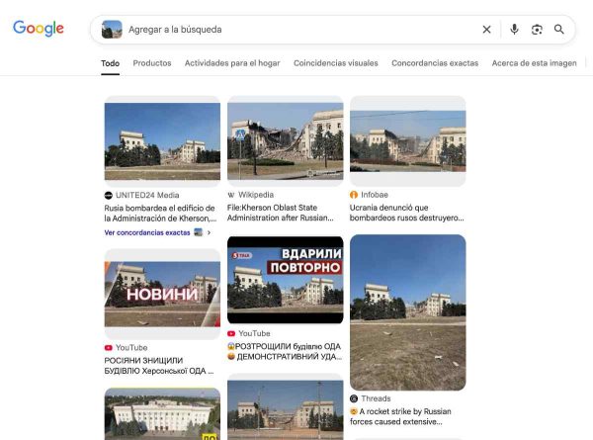593x440 pixels.
Task: Click 'РОЗТРОЩИЛИ будівлю ОДА' video title
Action: tap(285, 351)
